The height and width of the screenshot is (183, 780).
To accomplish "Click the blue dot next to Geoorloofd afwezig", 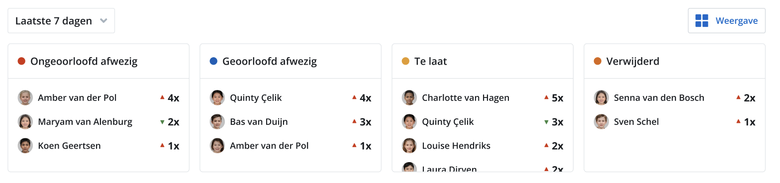I will point(213,61).
